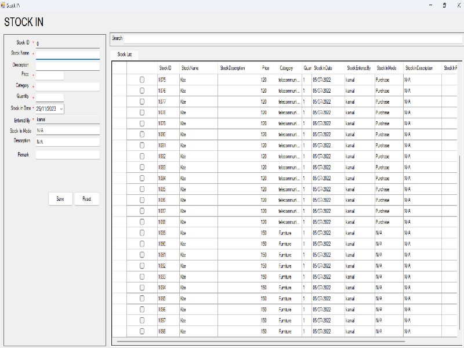Check the row with stock ID 1089
Image resolution: width=464 pixels, height=348 pixels.
click(142, 233)
